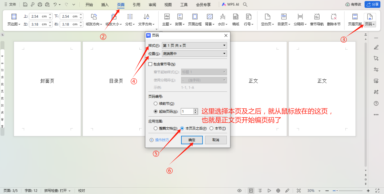
Task: Click the 上 top margin value field
Action: [x=39, y=16]
